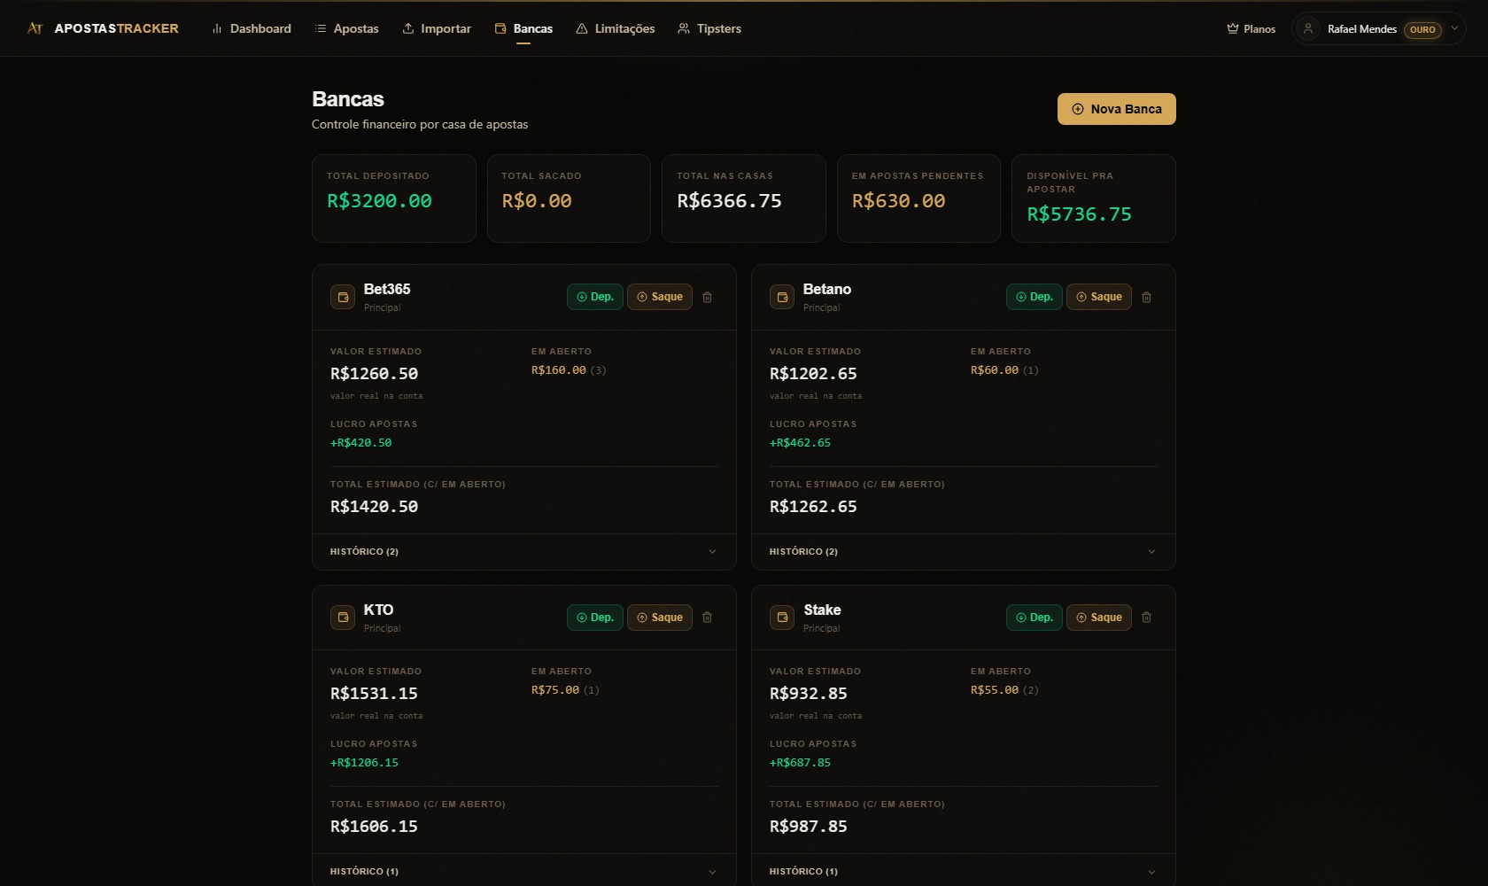The height and width of the screenshot is (886, 1488).
Task: Open Rafael Mendes account dropdown
Action: click(x=1378, y=28)
